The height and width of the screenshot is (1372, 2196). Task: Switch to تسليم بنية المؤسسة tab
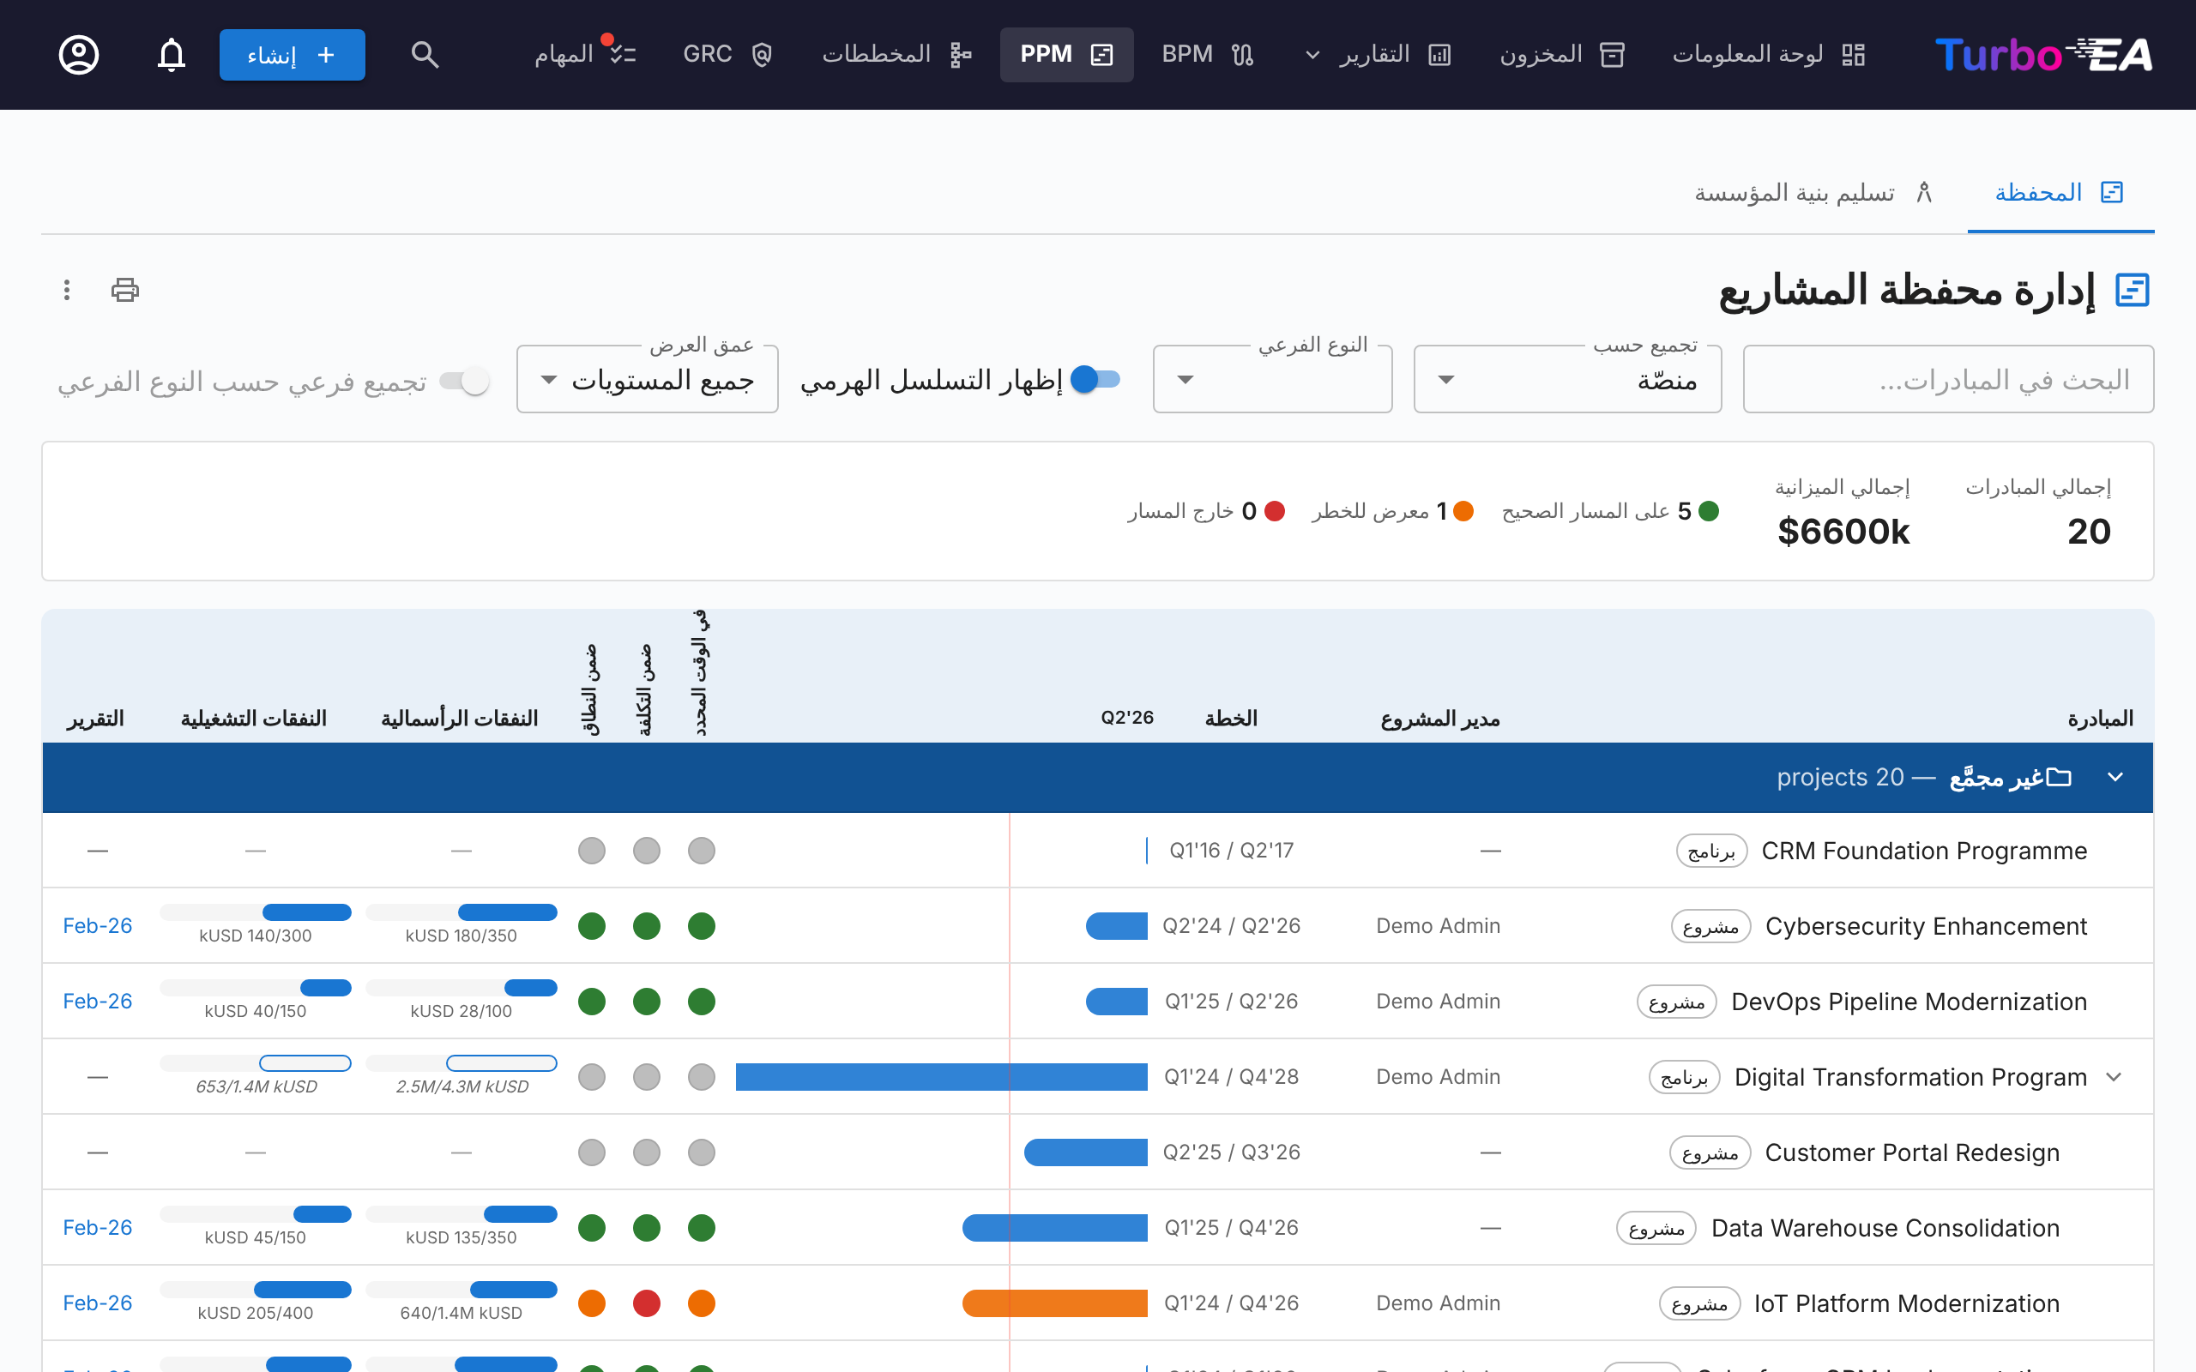[x=1814, y=192]
